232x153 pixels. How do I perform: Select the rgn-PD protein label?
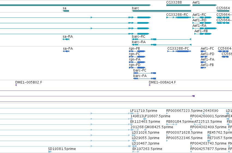pyautogui.click(x=135, y=65)
